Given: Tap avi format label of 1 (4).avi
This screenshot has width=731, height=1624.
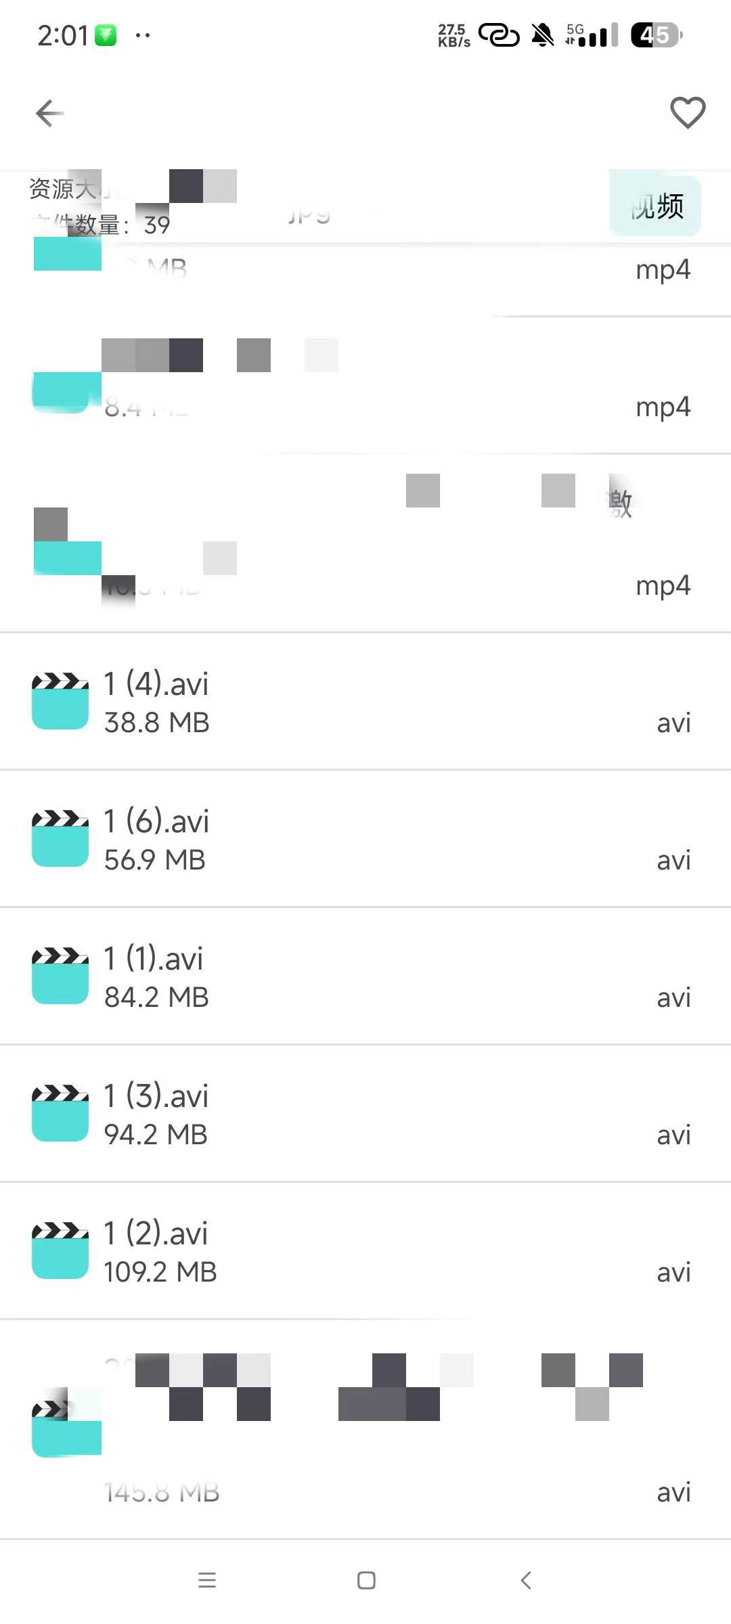Looking at the screenshot, I should click(673, 723).
